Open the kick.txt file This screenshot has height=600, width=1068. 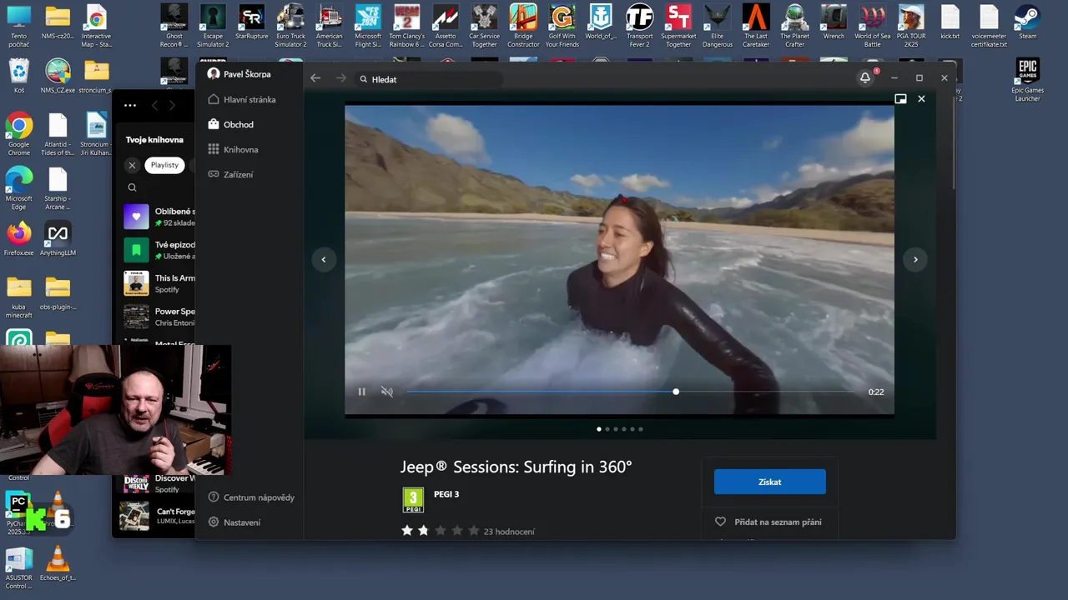click(950, 22)
